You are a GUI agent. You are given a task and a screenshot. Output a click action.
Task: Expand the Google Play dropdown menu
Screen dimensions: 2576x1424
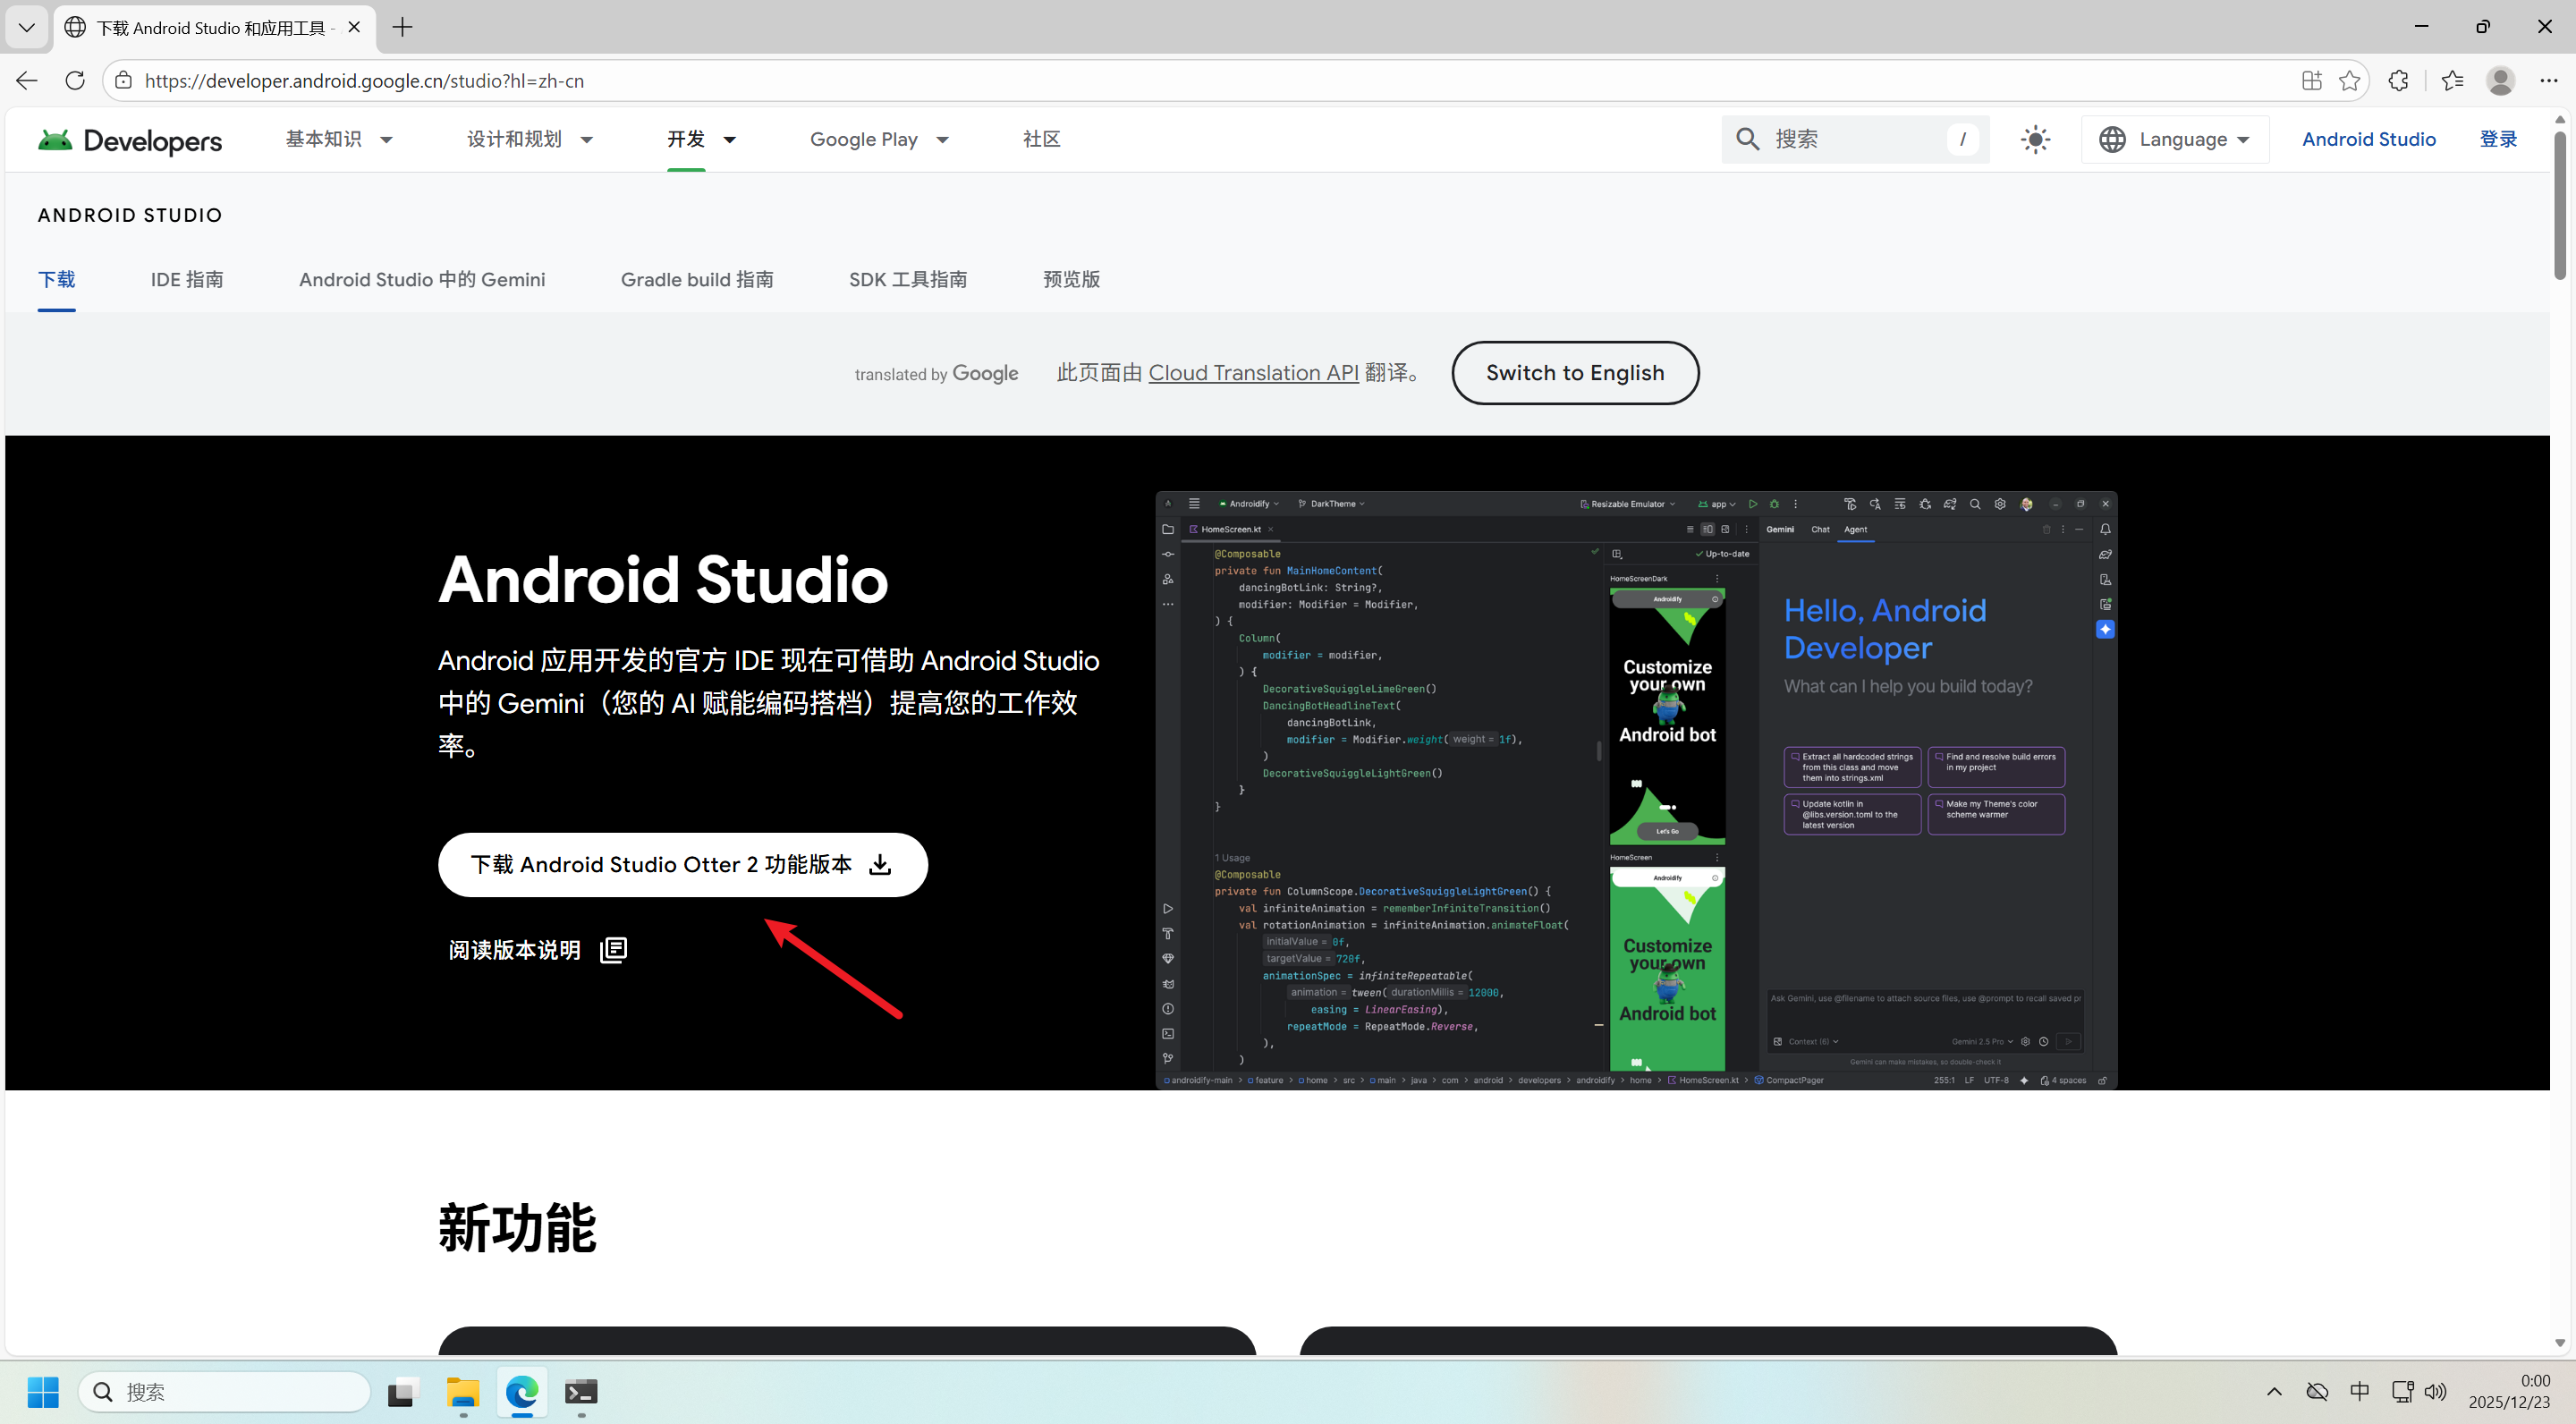[x=879, y=139]
